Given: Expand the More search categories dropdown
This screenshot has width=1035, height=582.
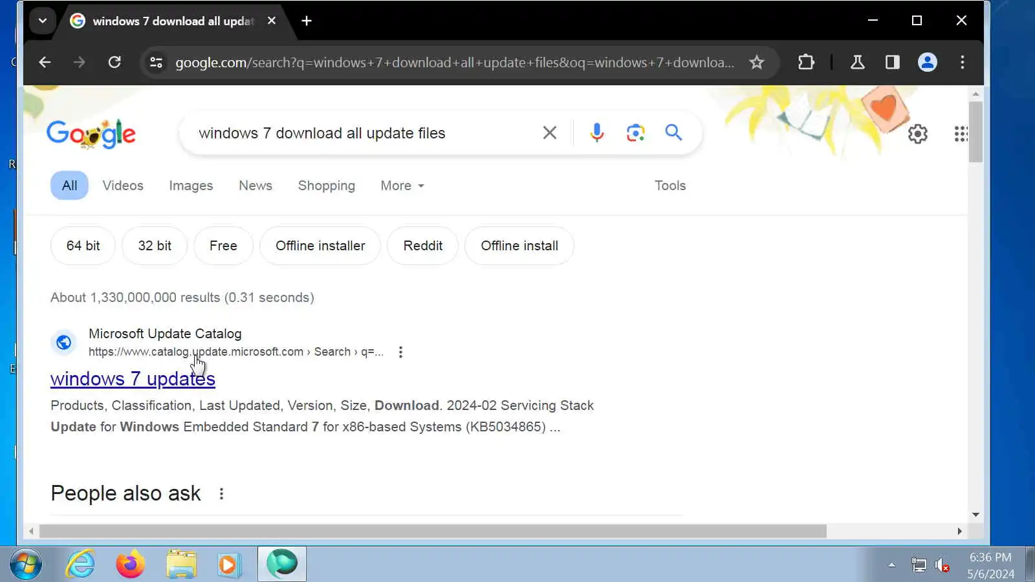Looking at the screenshot, I should click(402, 186).
